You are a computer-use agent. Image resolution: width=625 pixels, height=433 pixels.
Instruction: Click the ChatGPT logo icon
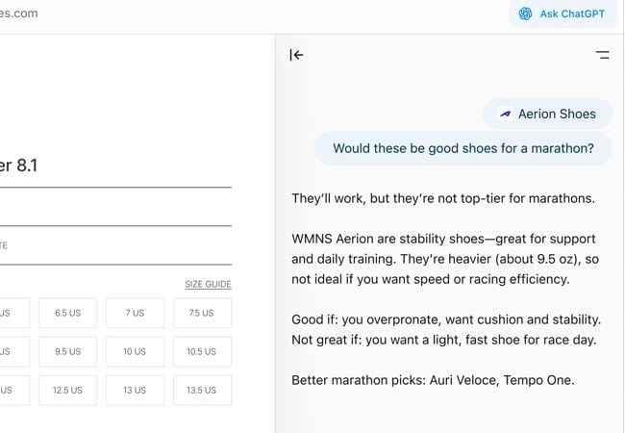coord(526,13)
